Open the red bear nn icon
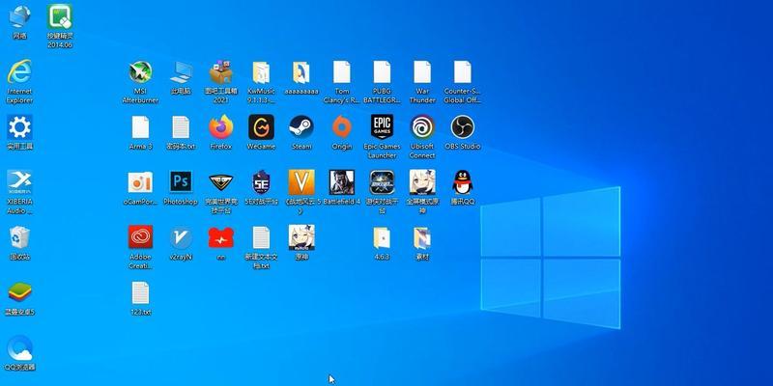773x386 pixels. 221,237
